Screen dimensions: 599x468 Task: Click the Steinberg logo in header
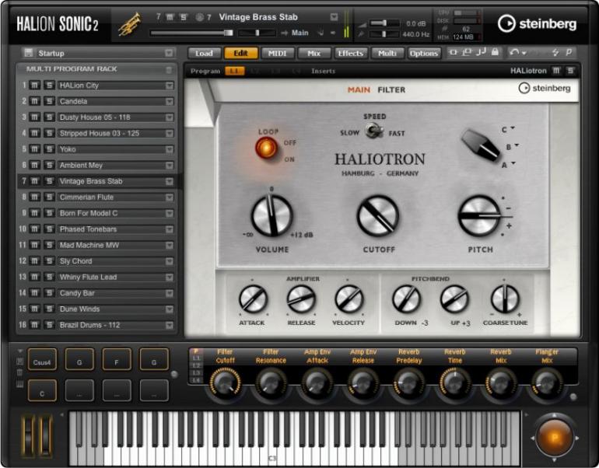(x=537, y=23)
